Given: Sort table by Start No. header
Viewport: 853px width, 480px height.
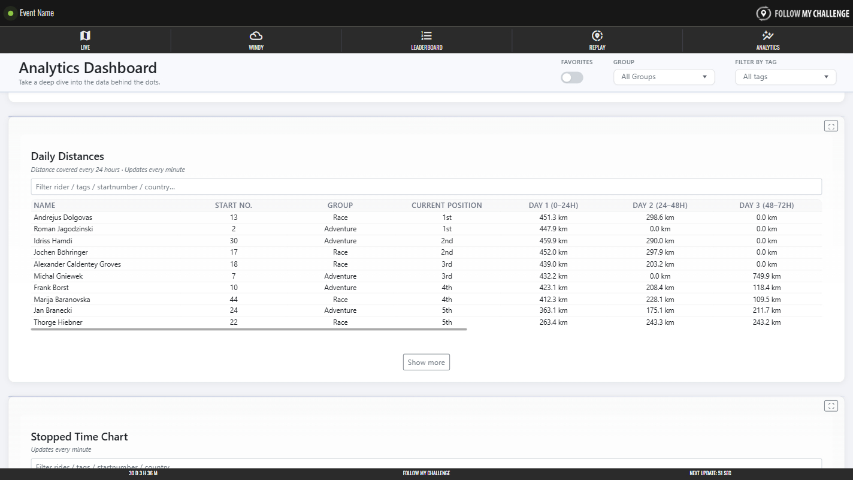Looking at the screenshot, I should pos(233,206).
